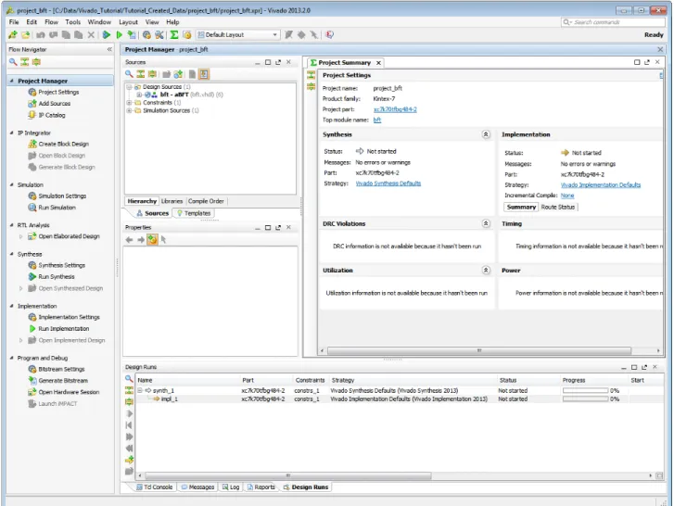Click the Open Project toolbar icon
Viewport: 674px width, 506px height.
26,35
